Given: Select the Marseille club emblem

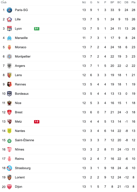Looking at the screenshot, I should point(9,38).
